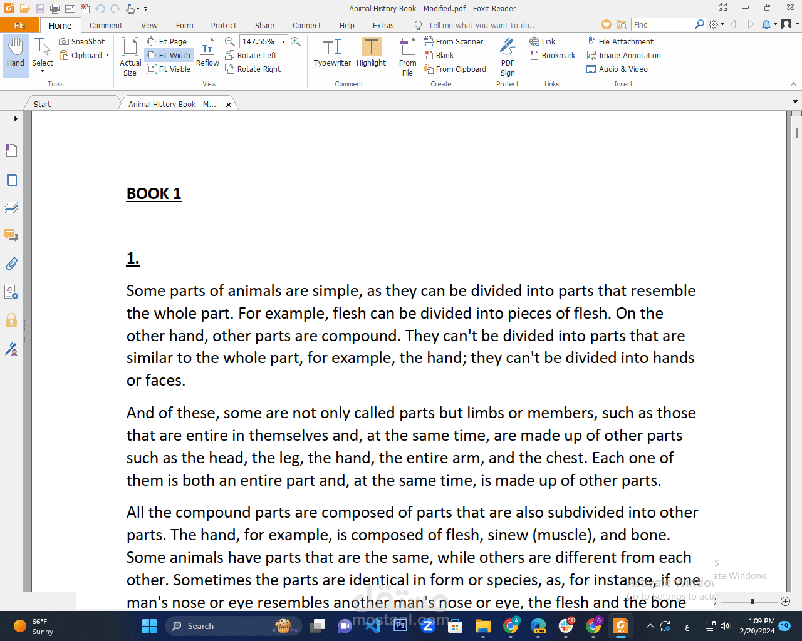Viewport: 802px width, 641px height.
Task: Switch to the View ribbon tab
Action: coord(149,25)
